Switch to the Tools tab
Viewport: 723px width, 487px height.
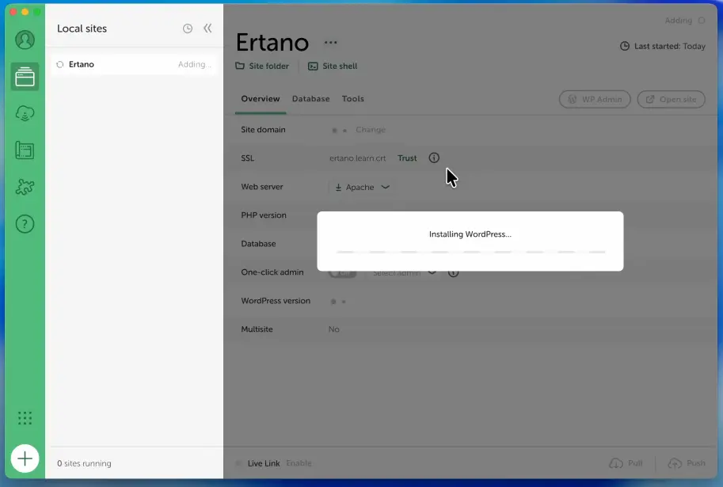click(x=352, y=99)
